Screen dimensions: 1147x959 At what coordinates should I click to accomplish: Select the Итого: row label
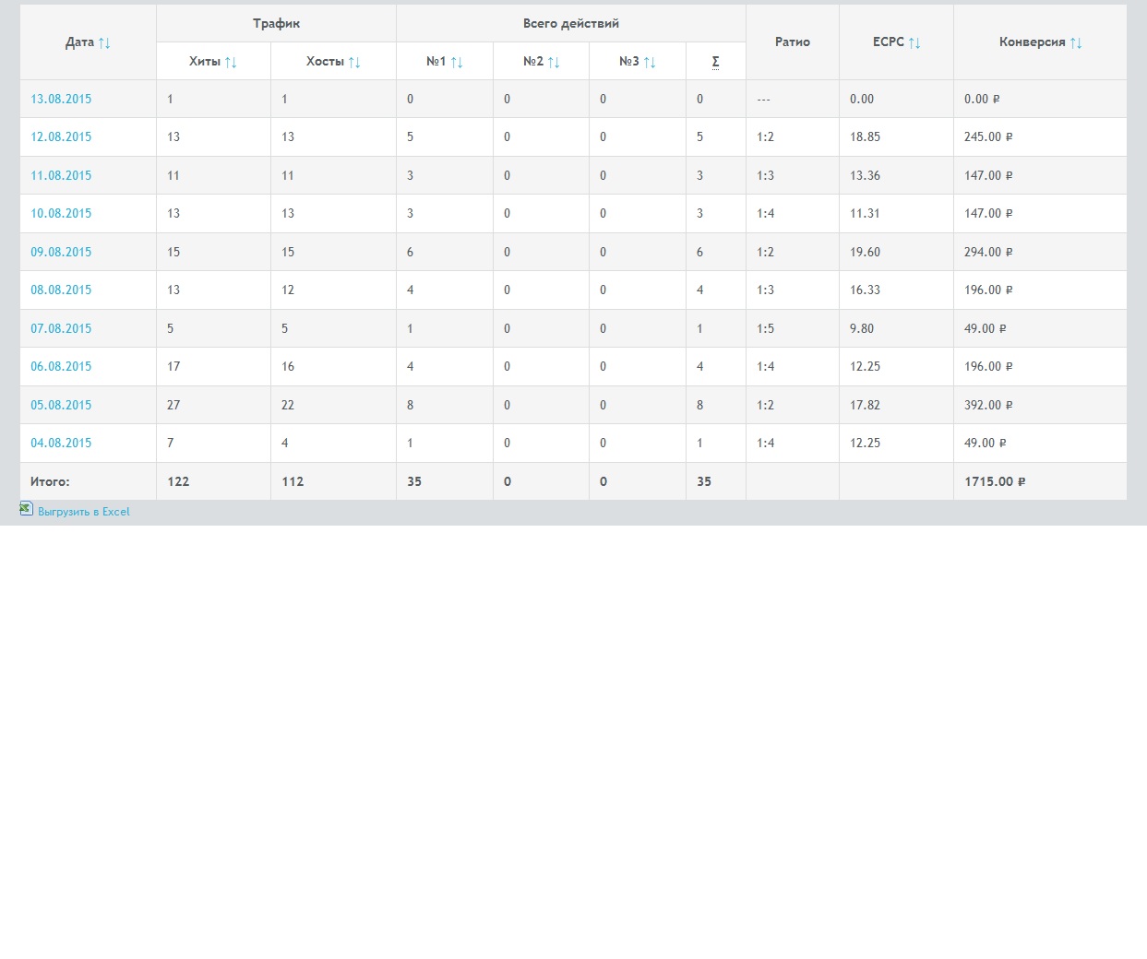pos(50,481)
